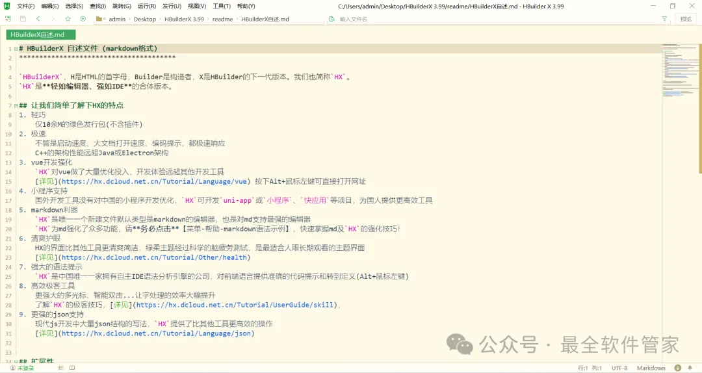Click heading text 让我们简单了解下HX的特点

coord(77,106)
